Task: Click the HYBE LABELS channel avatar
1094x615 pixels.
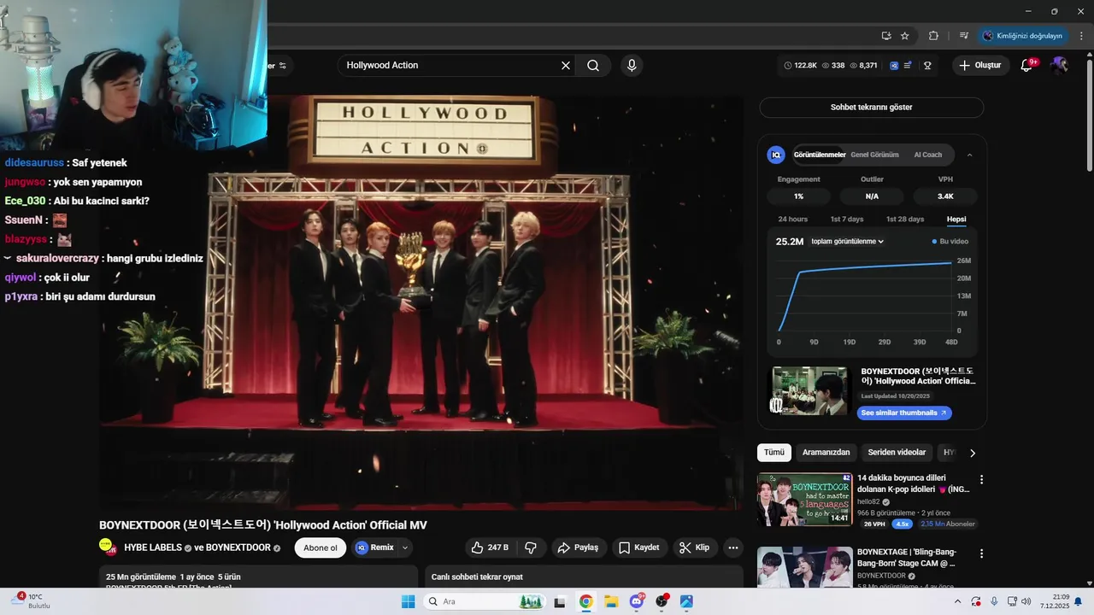Action: [x=108, y=548]
